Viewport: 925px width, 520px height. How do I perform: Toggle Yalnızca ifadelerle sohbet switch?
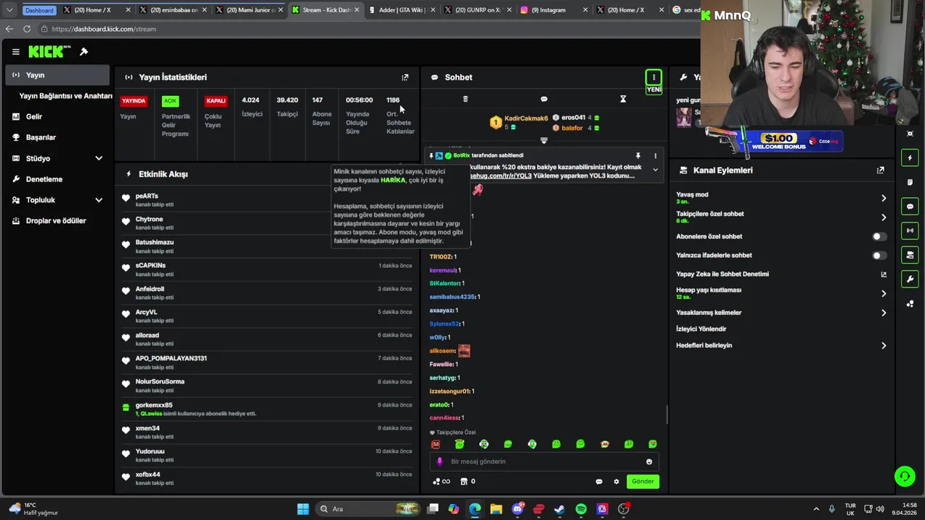click(879, 255)
